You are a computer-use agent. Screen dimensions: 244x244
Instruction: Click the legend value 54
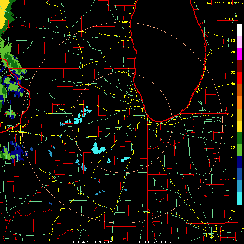233,62
